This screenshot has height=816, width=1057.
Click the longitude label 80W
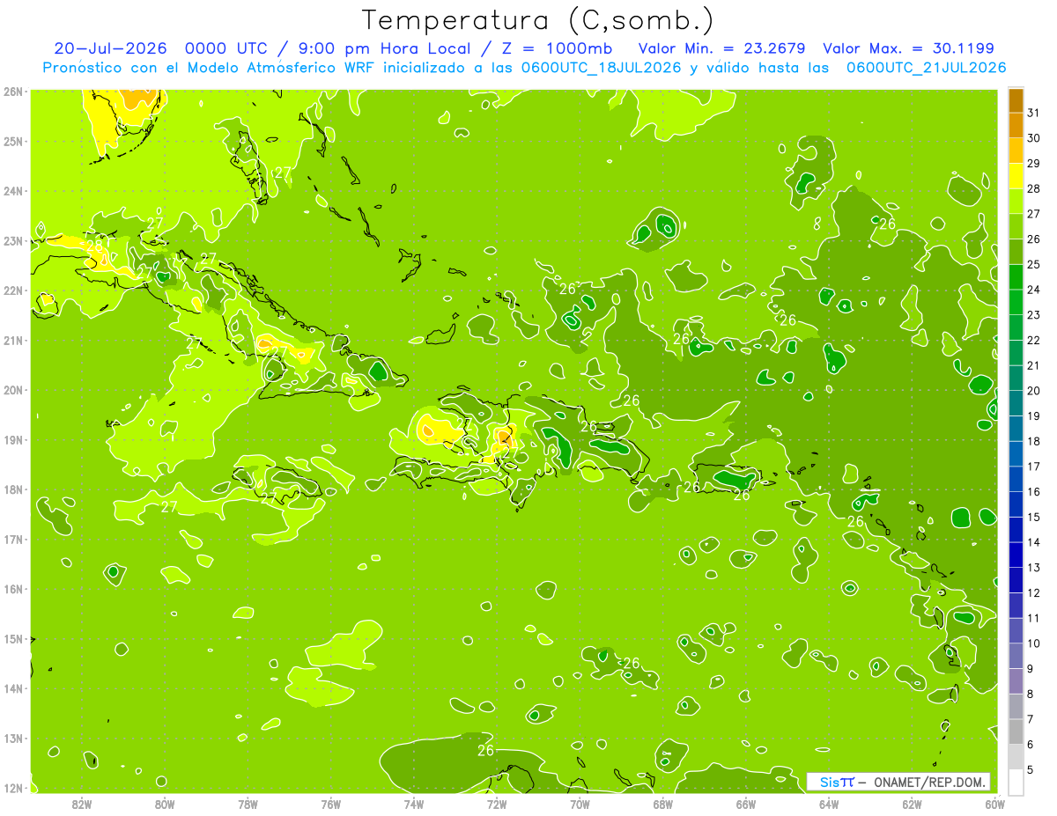click(165, 804)
